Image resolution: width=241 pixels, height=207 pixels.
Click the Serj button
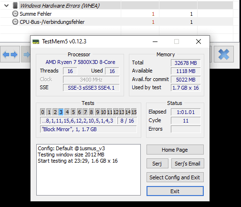[157, 164]
